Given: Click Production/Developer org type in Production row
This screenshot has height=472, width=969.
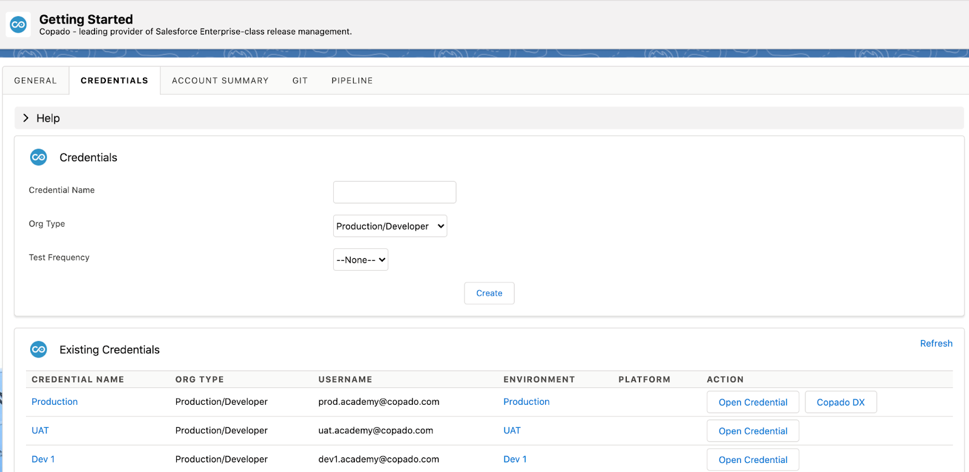Looking at the screenshot, I should [222, 402].
